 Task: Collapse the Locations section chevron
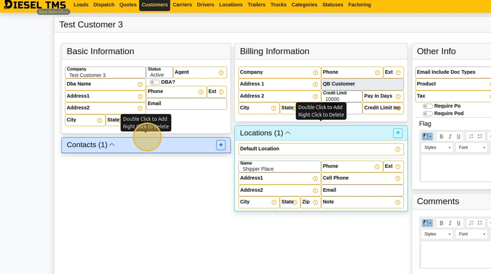click(288, 133)
